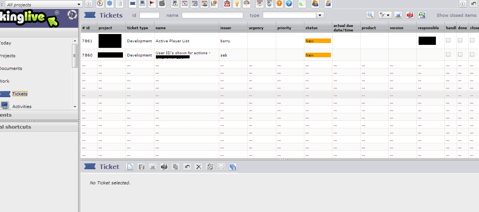Click the X delete icon in Ticket toolbar
The height and width of the screenshot is (212, 479).
point(199,167)
